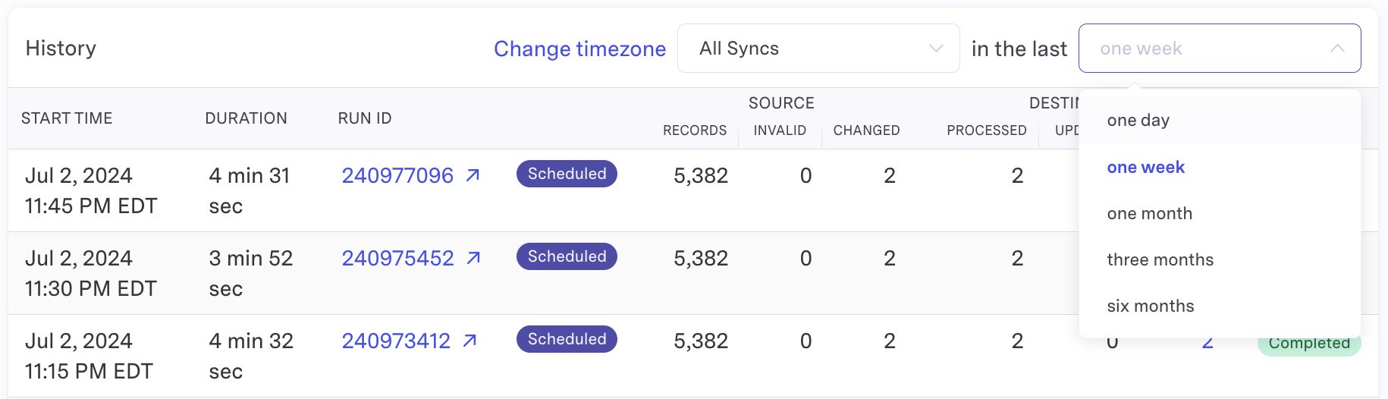Select 'one day' from the time range list
This screenshot has width=1388, height=399.
click(x=1138, y=121)
